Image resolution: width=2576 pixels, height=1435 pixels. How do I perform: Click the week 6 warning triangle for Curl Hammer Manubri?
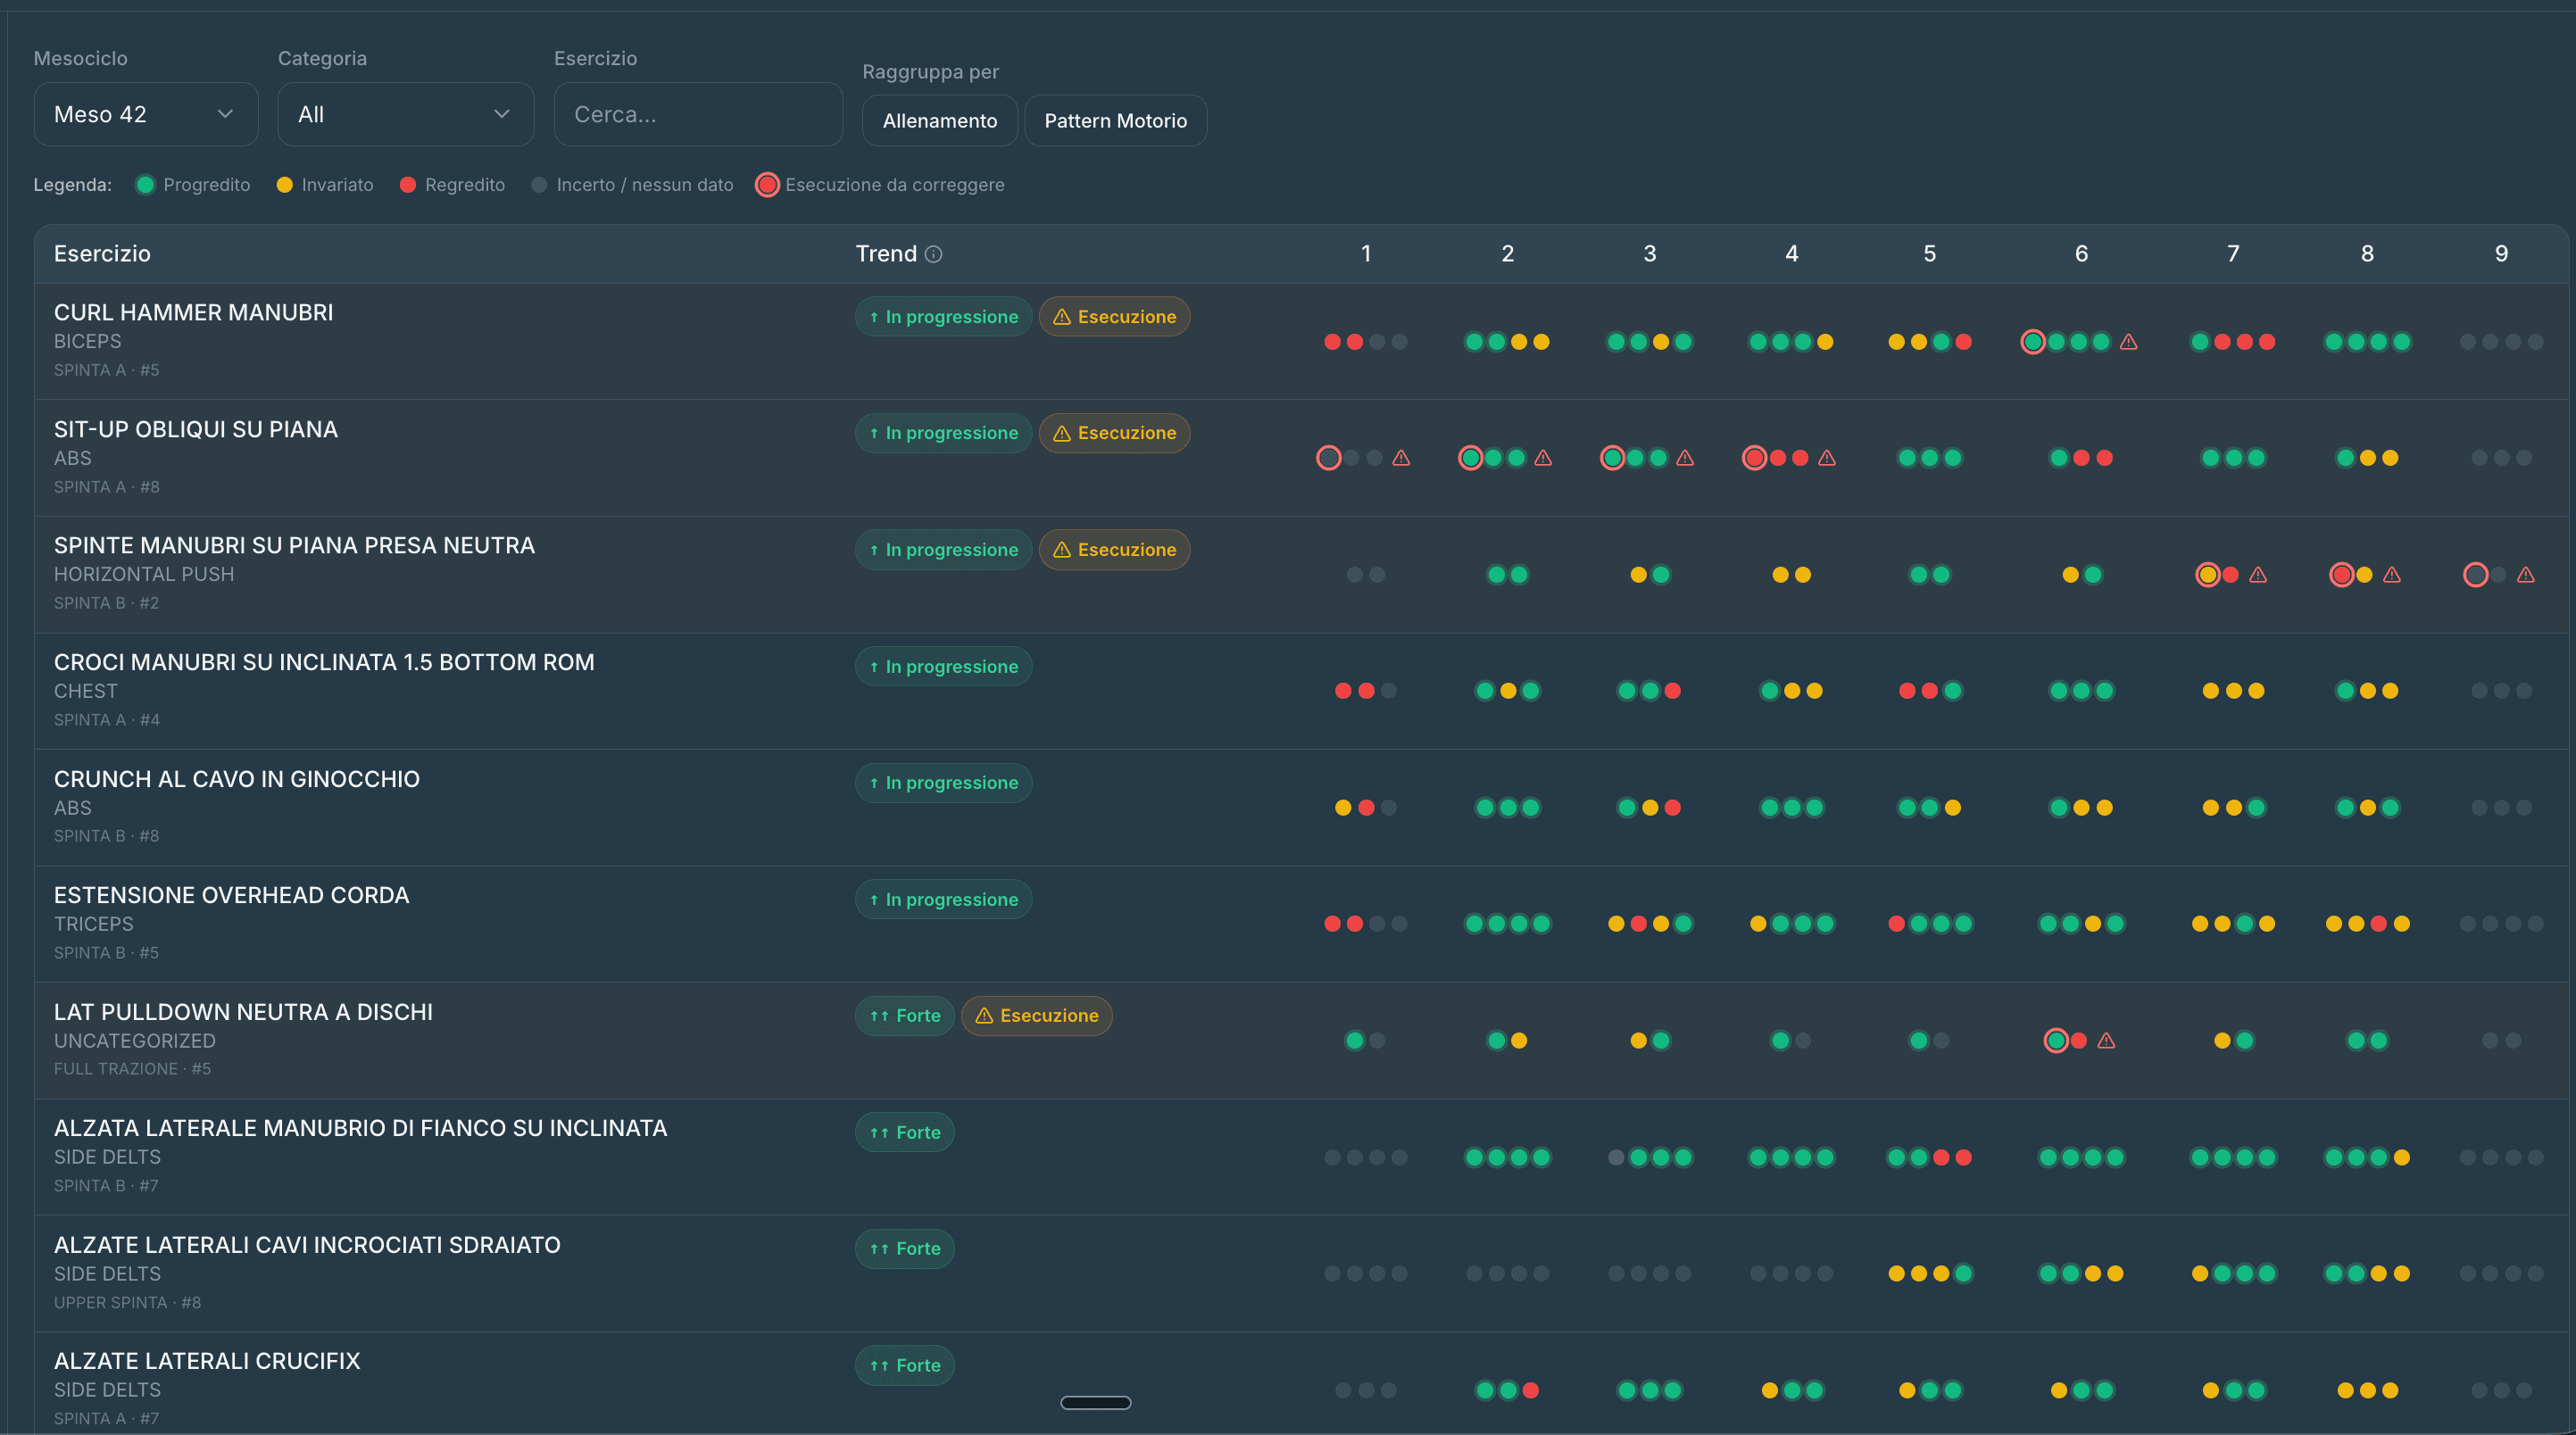click(2129, 342)
